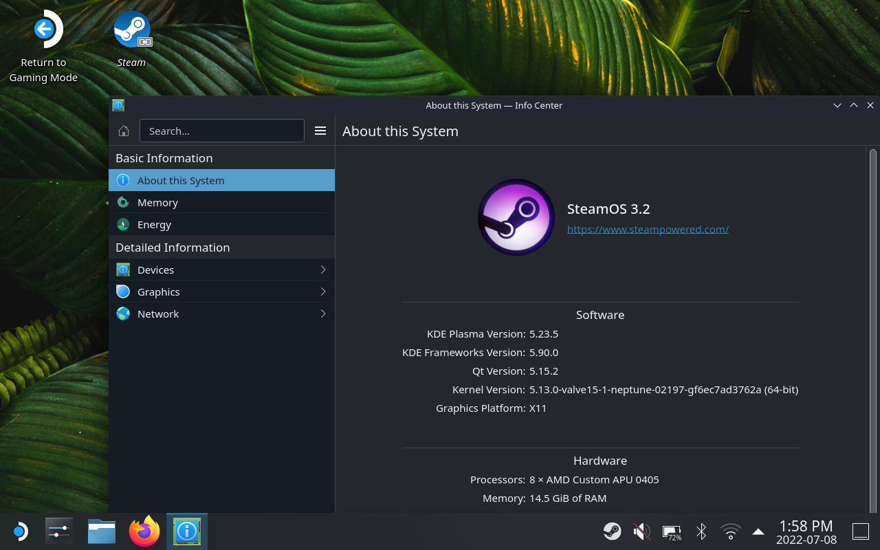
Task: Expand Network using its chevron arrow
Action: [x=323, y=313]
